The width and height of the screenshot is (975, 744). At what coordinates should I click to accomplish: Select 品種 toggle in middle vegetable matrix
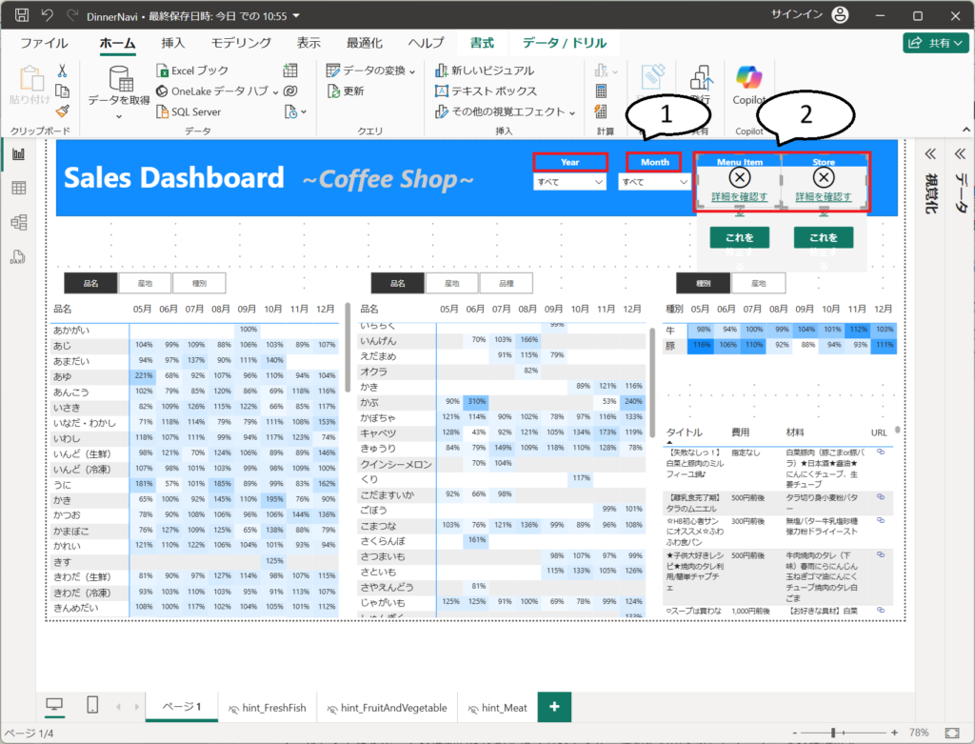[x=506, y=283]
